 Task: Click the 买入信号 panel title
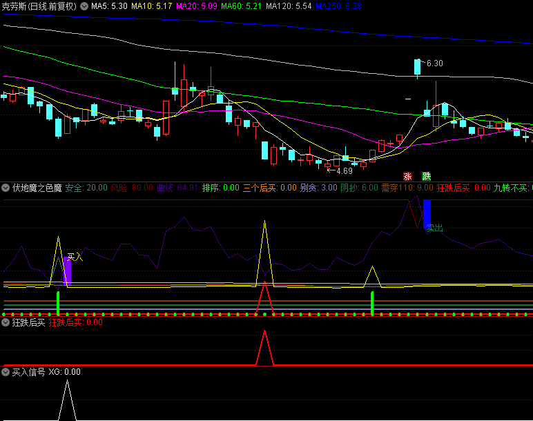28,372
